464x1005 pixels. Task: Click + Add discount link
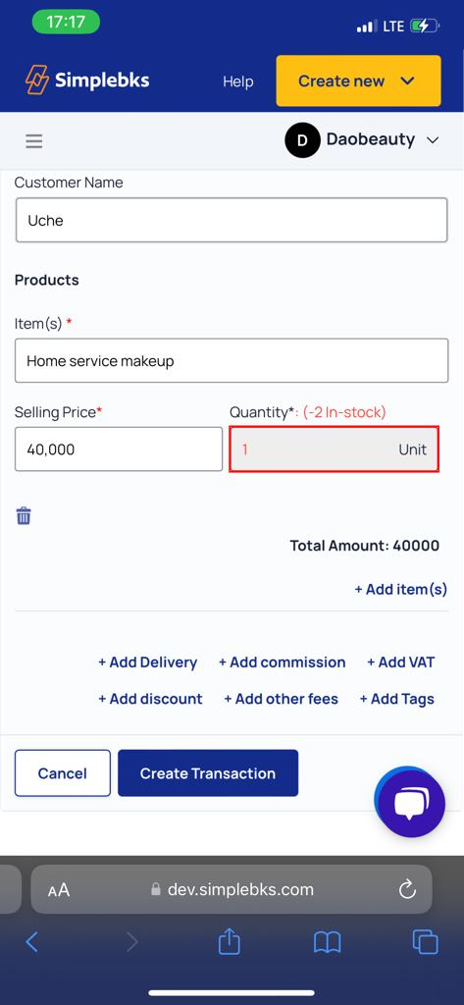(x=150, y=699)
